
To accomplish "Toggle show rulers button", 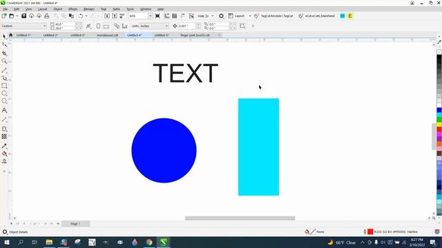I will tap(167, 16).
